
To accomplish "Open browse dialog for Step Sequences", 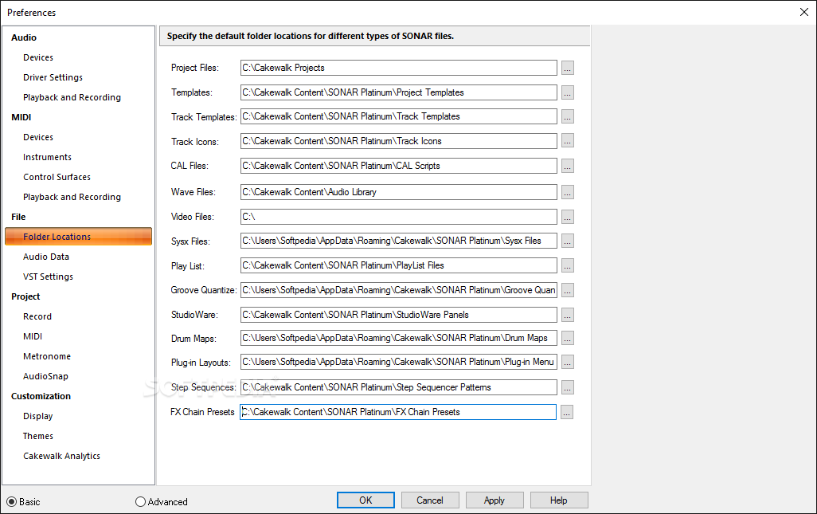I will (568, 387).
